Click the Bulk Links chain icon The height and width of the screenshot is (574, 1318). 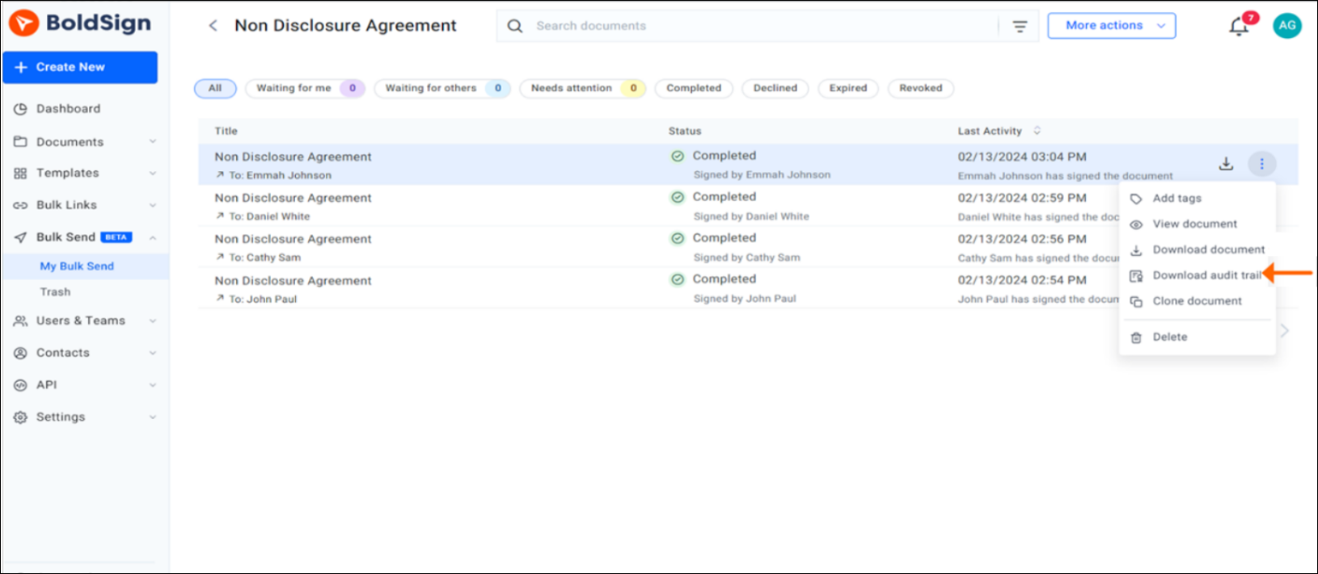pos(20,205)
